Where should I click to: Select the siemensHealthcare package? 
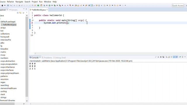point(8,88)
